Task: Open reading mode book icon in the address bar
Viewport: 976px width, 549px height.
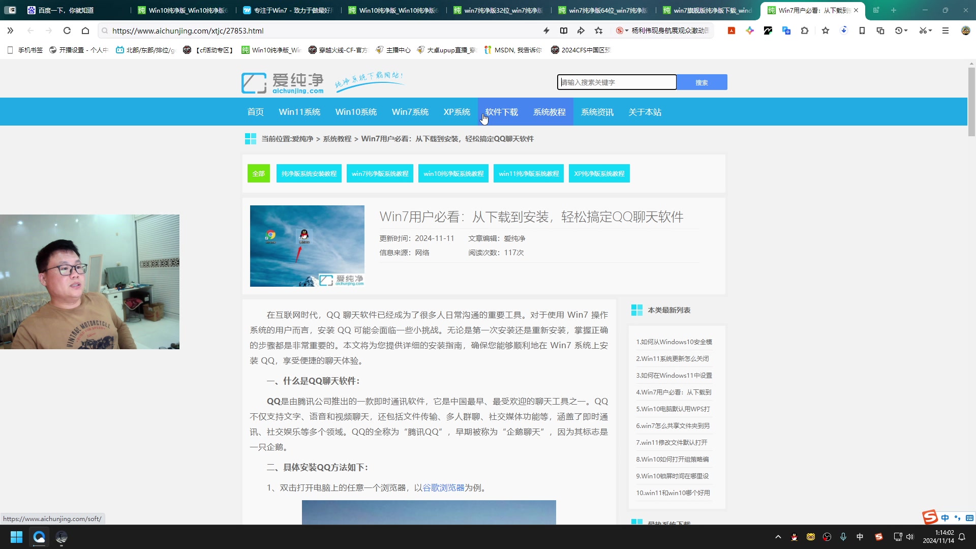Action: click(564, 30)
